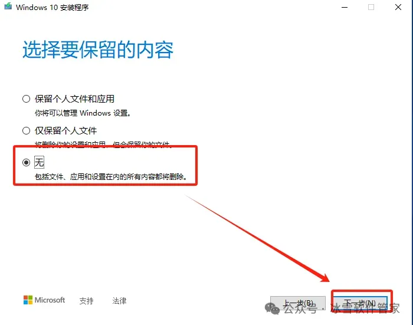Click the focused 无 option label
This screenshot has height=325, width=413.
pos(40,162)
